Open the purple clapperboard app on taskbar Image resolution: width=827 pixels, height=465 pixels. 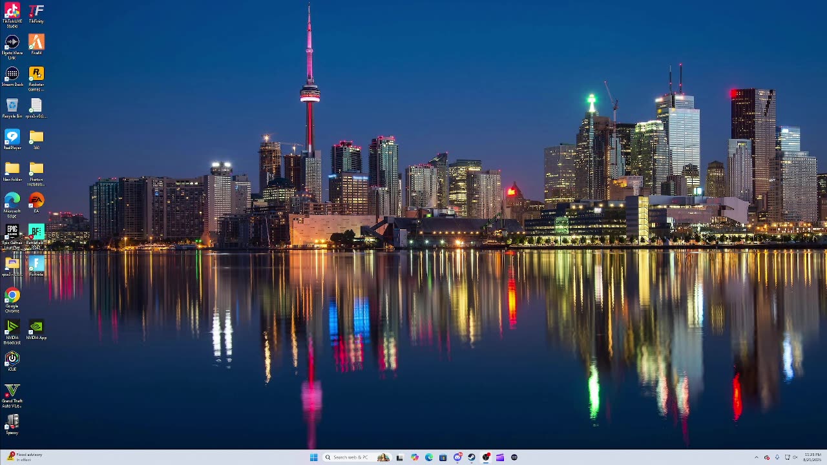tap(500, 457)
